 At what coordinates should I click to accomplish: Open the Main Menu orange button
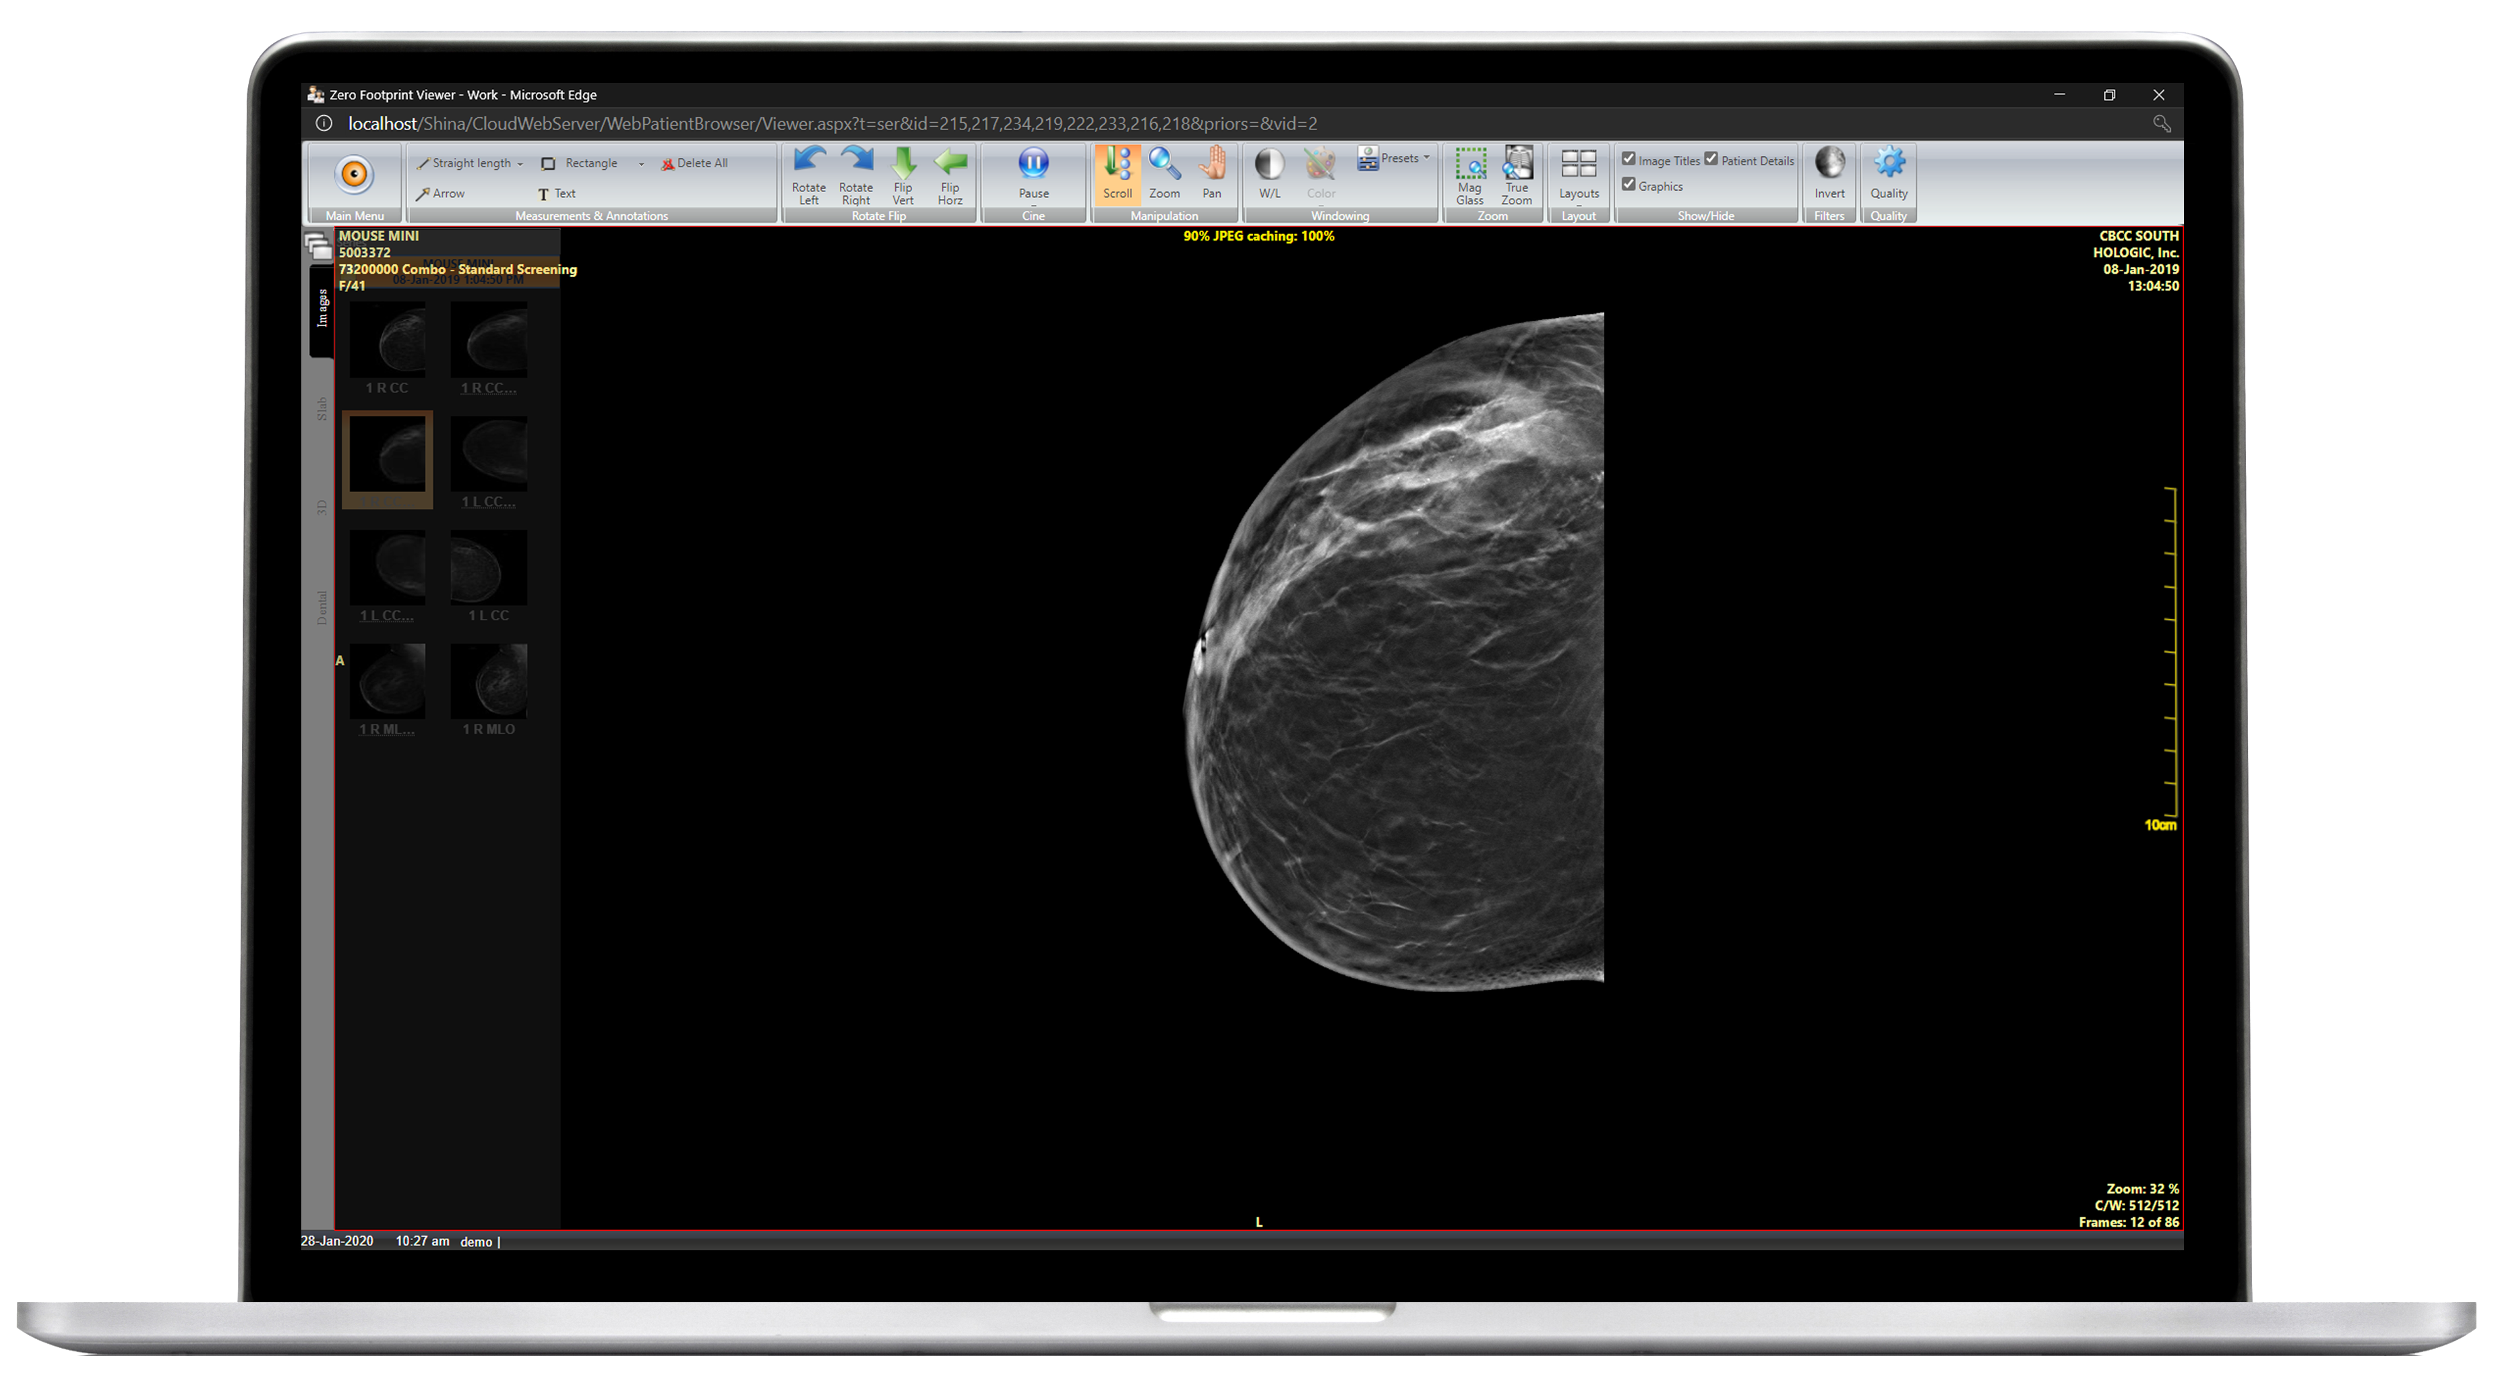(355, 175)
